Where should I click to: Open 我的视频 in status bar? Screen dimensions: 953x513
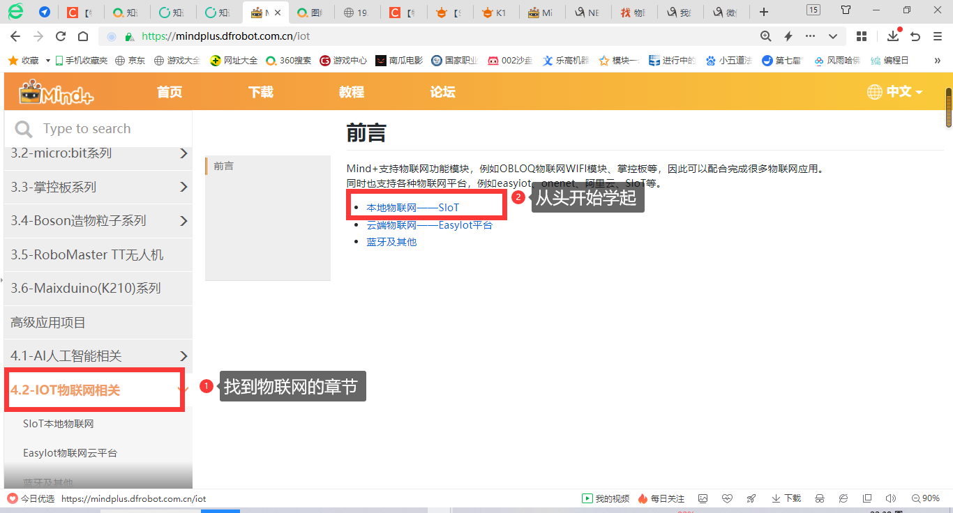pyautogui.click(x=606, y=498)
